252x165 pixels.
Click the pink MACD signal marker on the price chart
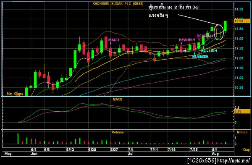pyautogui.click(x=114, y=40)
